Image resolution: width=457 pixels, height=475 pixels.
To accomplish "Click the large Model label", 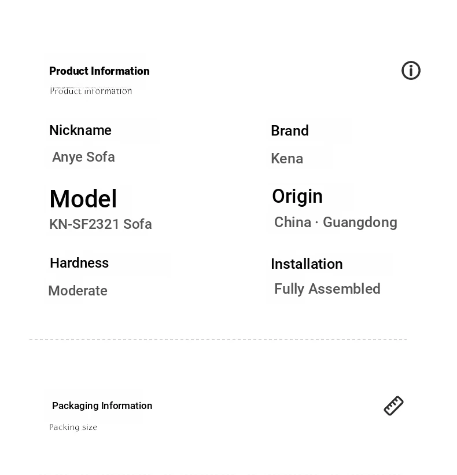I will point(83,199).
